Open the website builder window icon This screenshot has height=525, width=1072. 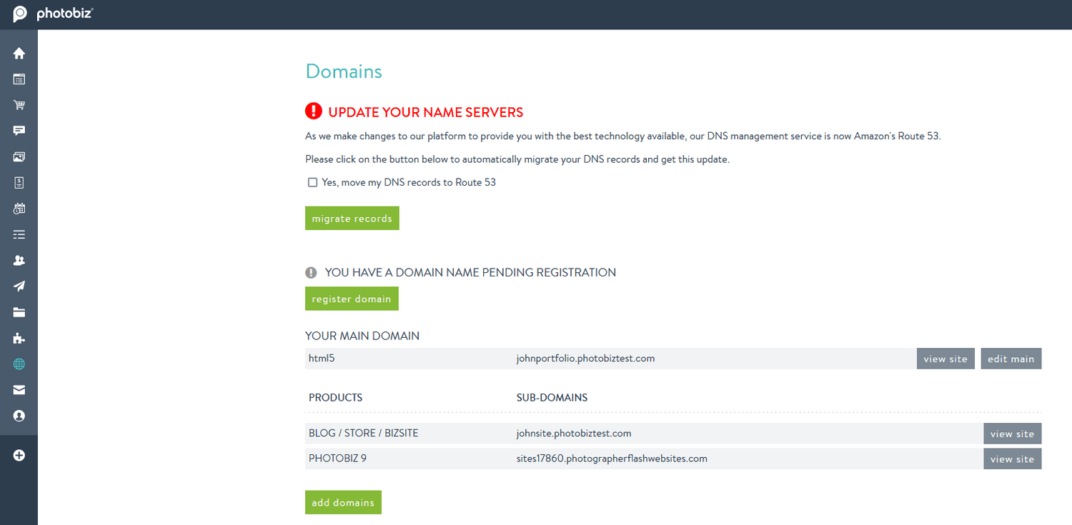tap(19, 79)
